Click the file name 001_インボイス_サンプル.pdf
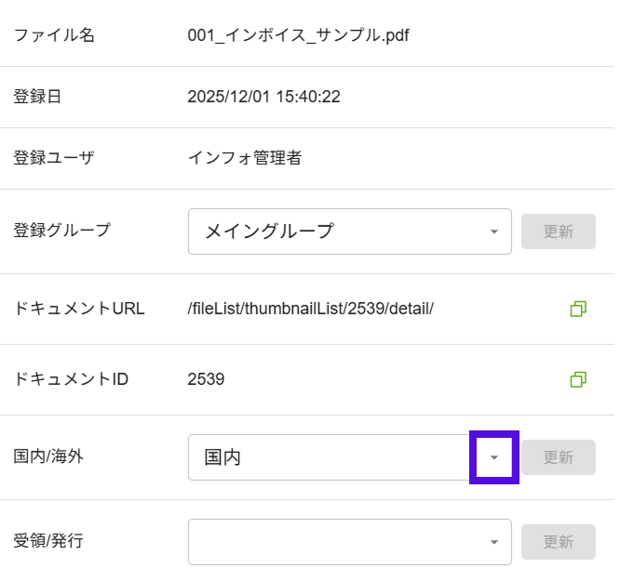Viewport: 620px width, 581px height. point(298,36)
